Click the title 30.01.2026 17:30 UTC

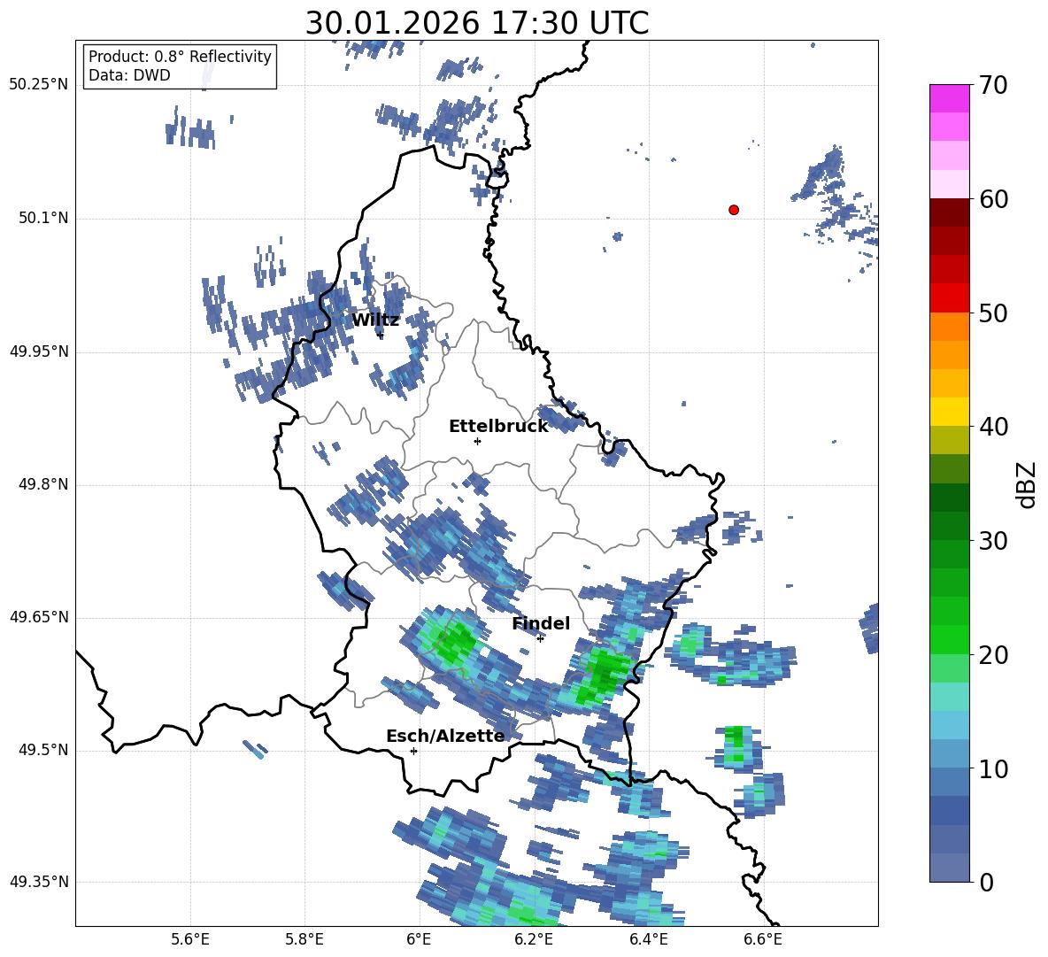click(476, 23)
